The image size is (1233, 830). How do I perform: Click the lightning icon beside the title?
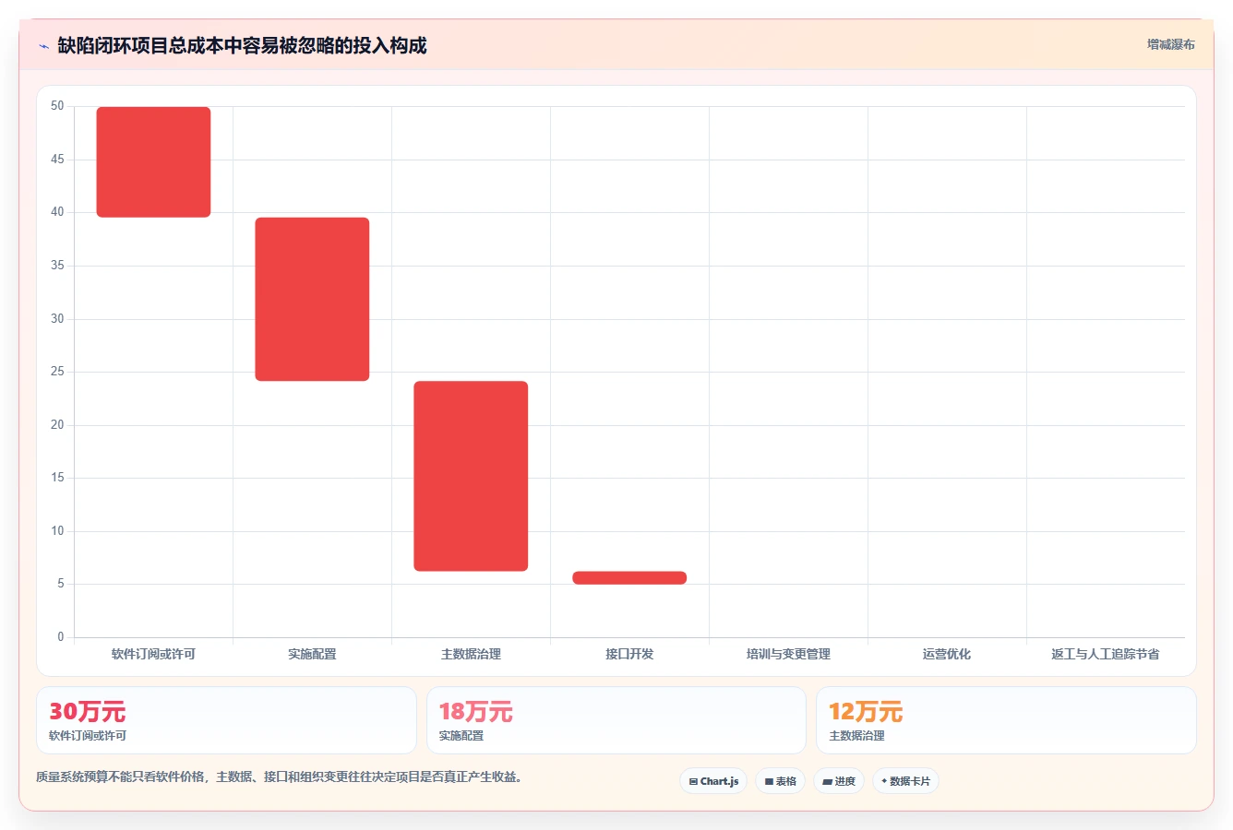coord(43,46)
